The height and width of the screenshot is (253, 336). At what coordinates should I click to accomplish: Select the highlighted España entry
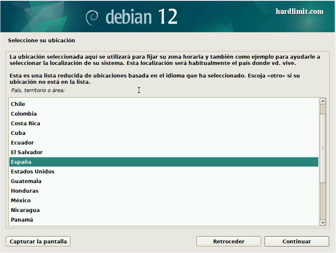coord(21,162)
